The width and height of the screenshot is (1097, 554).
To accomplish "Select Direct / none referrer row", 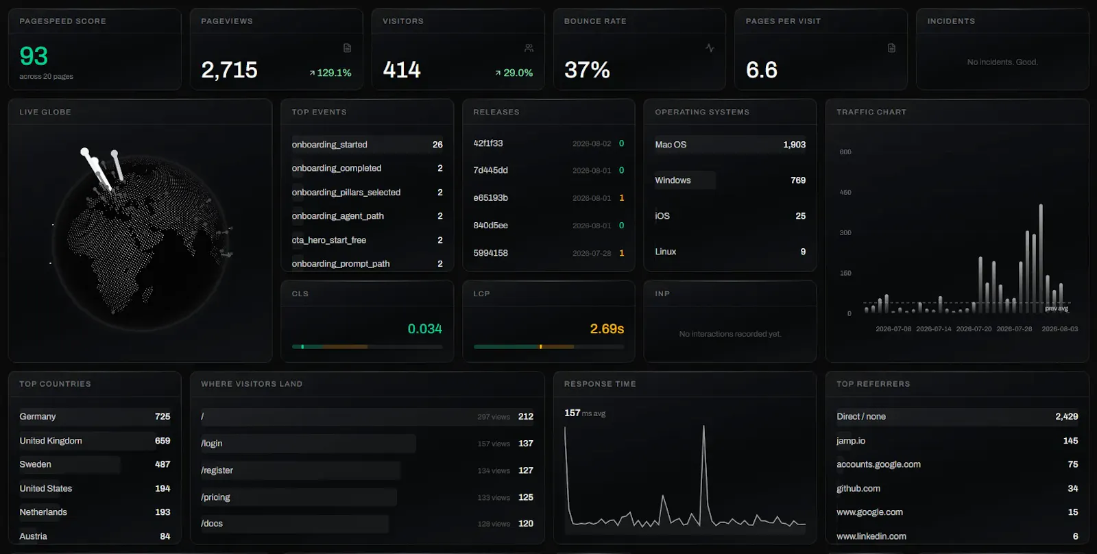I will [957, 417].
